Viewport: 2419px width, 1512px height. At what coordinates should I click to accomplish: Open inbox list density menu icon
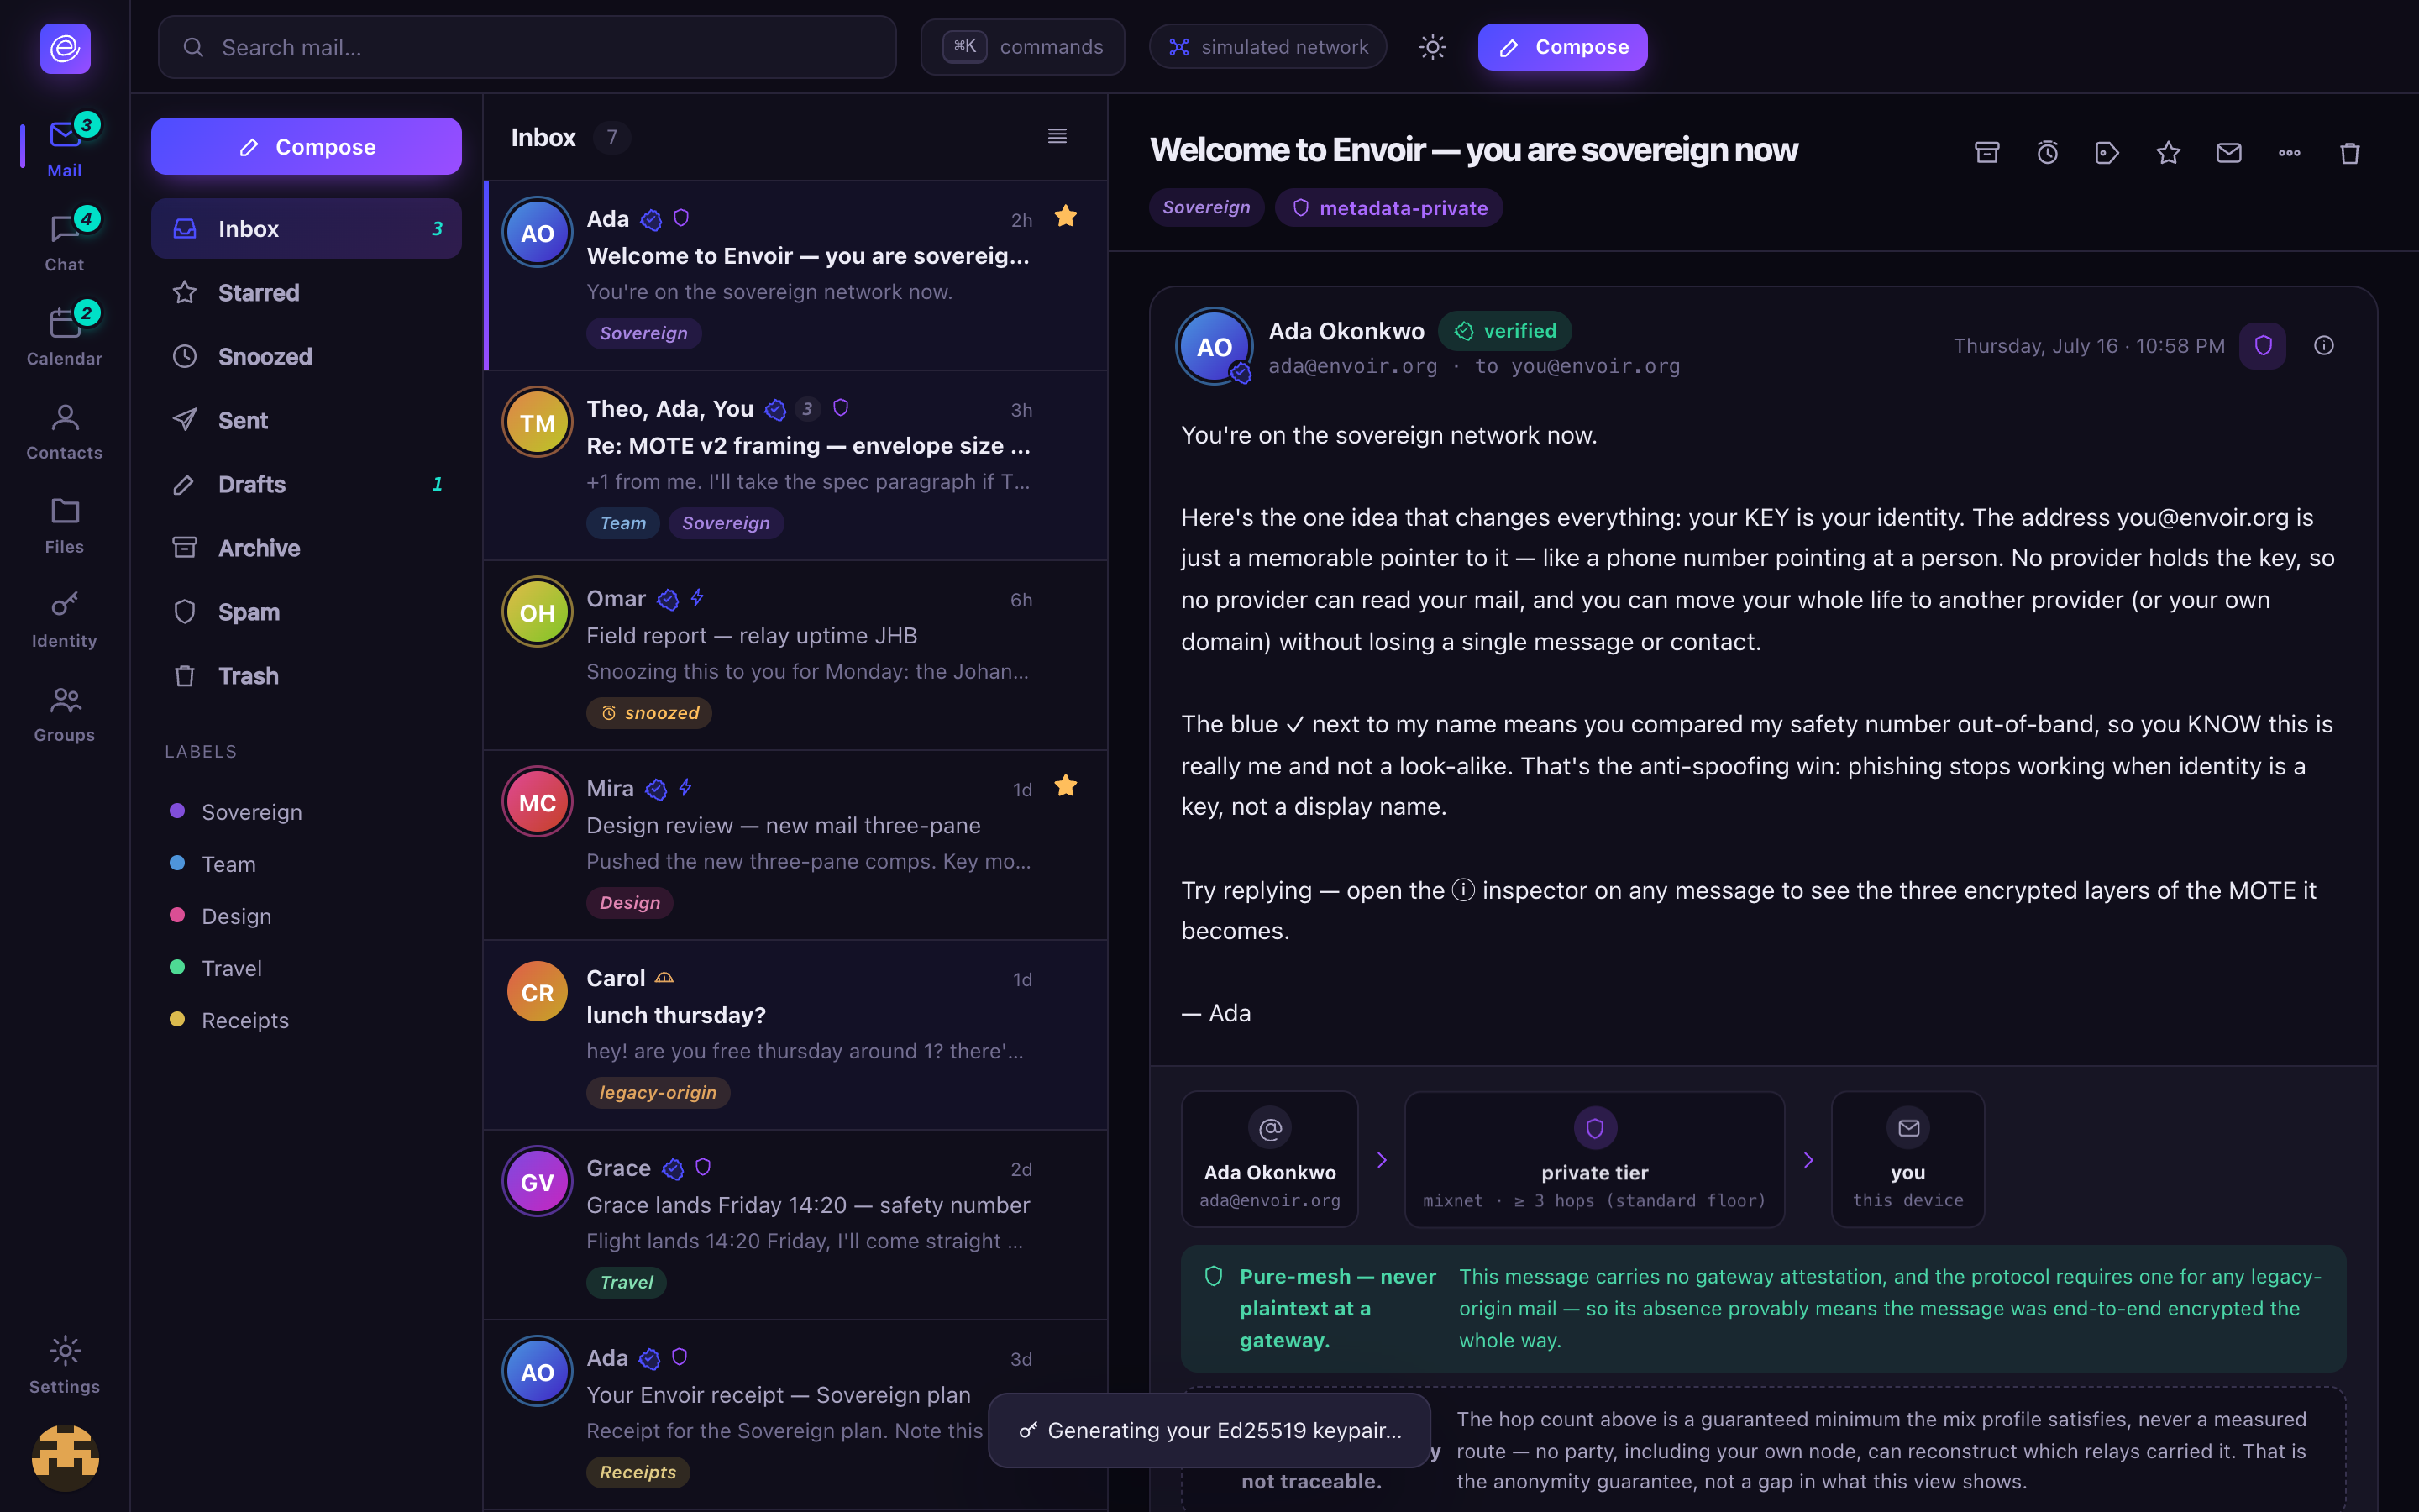coord(1057,136)
